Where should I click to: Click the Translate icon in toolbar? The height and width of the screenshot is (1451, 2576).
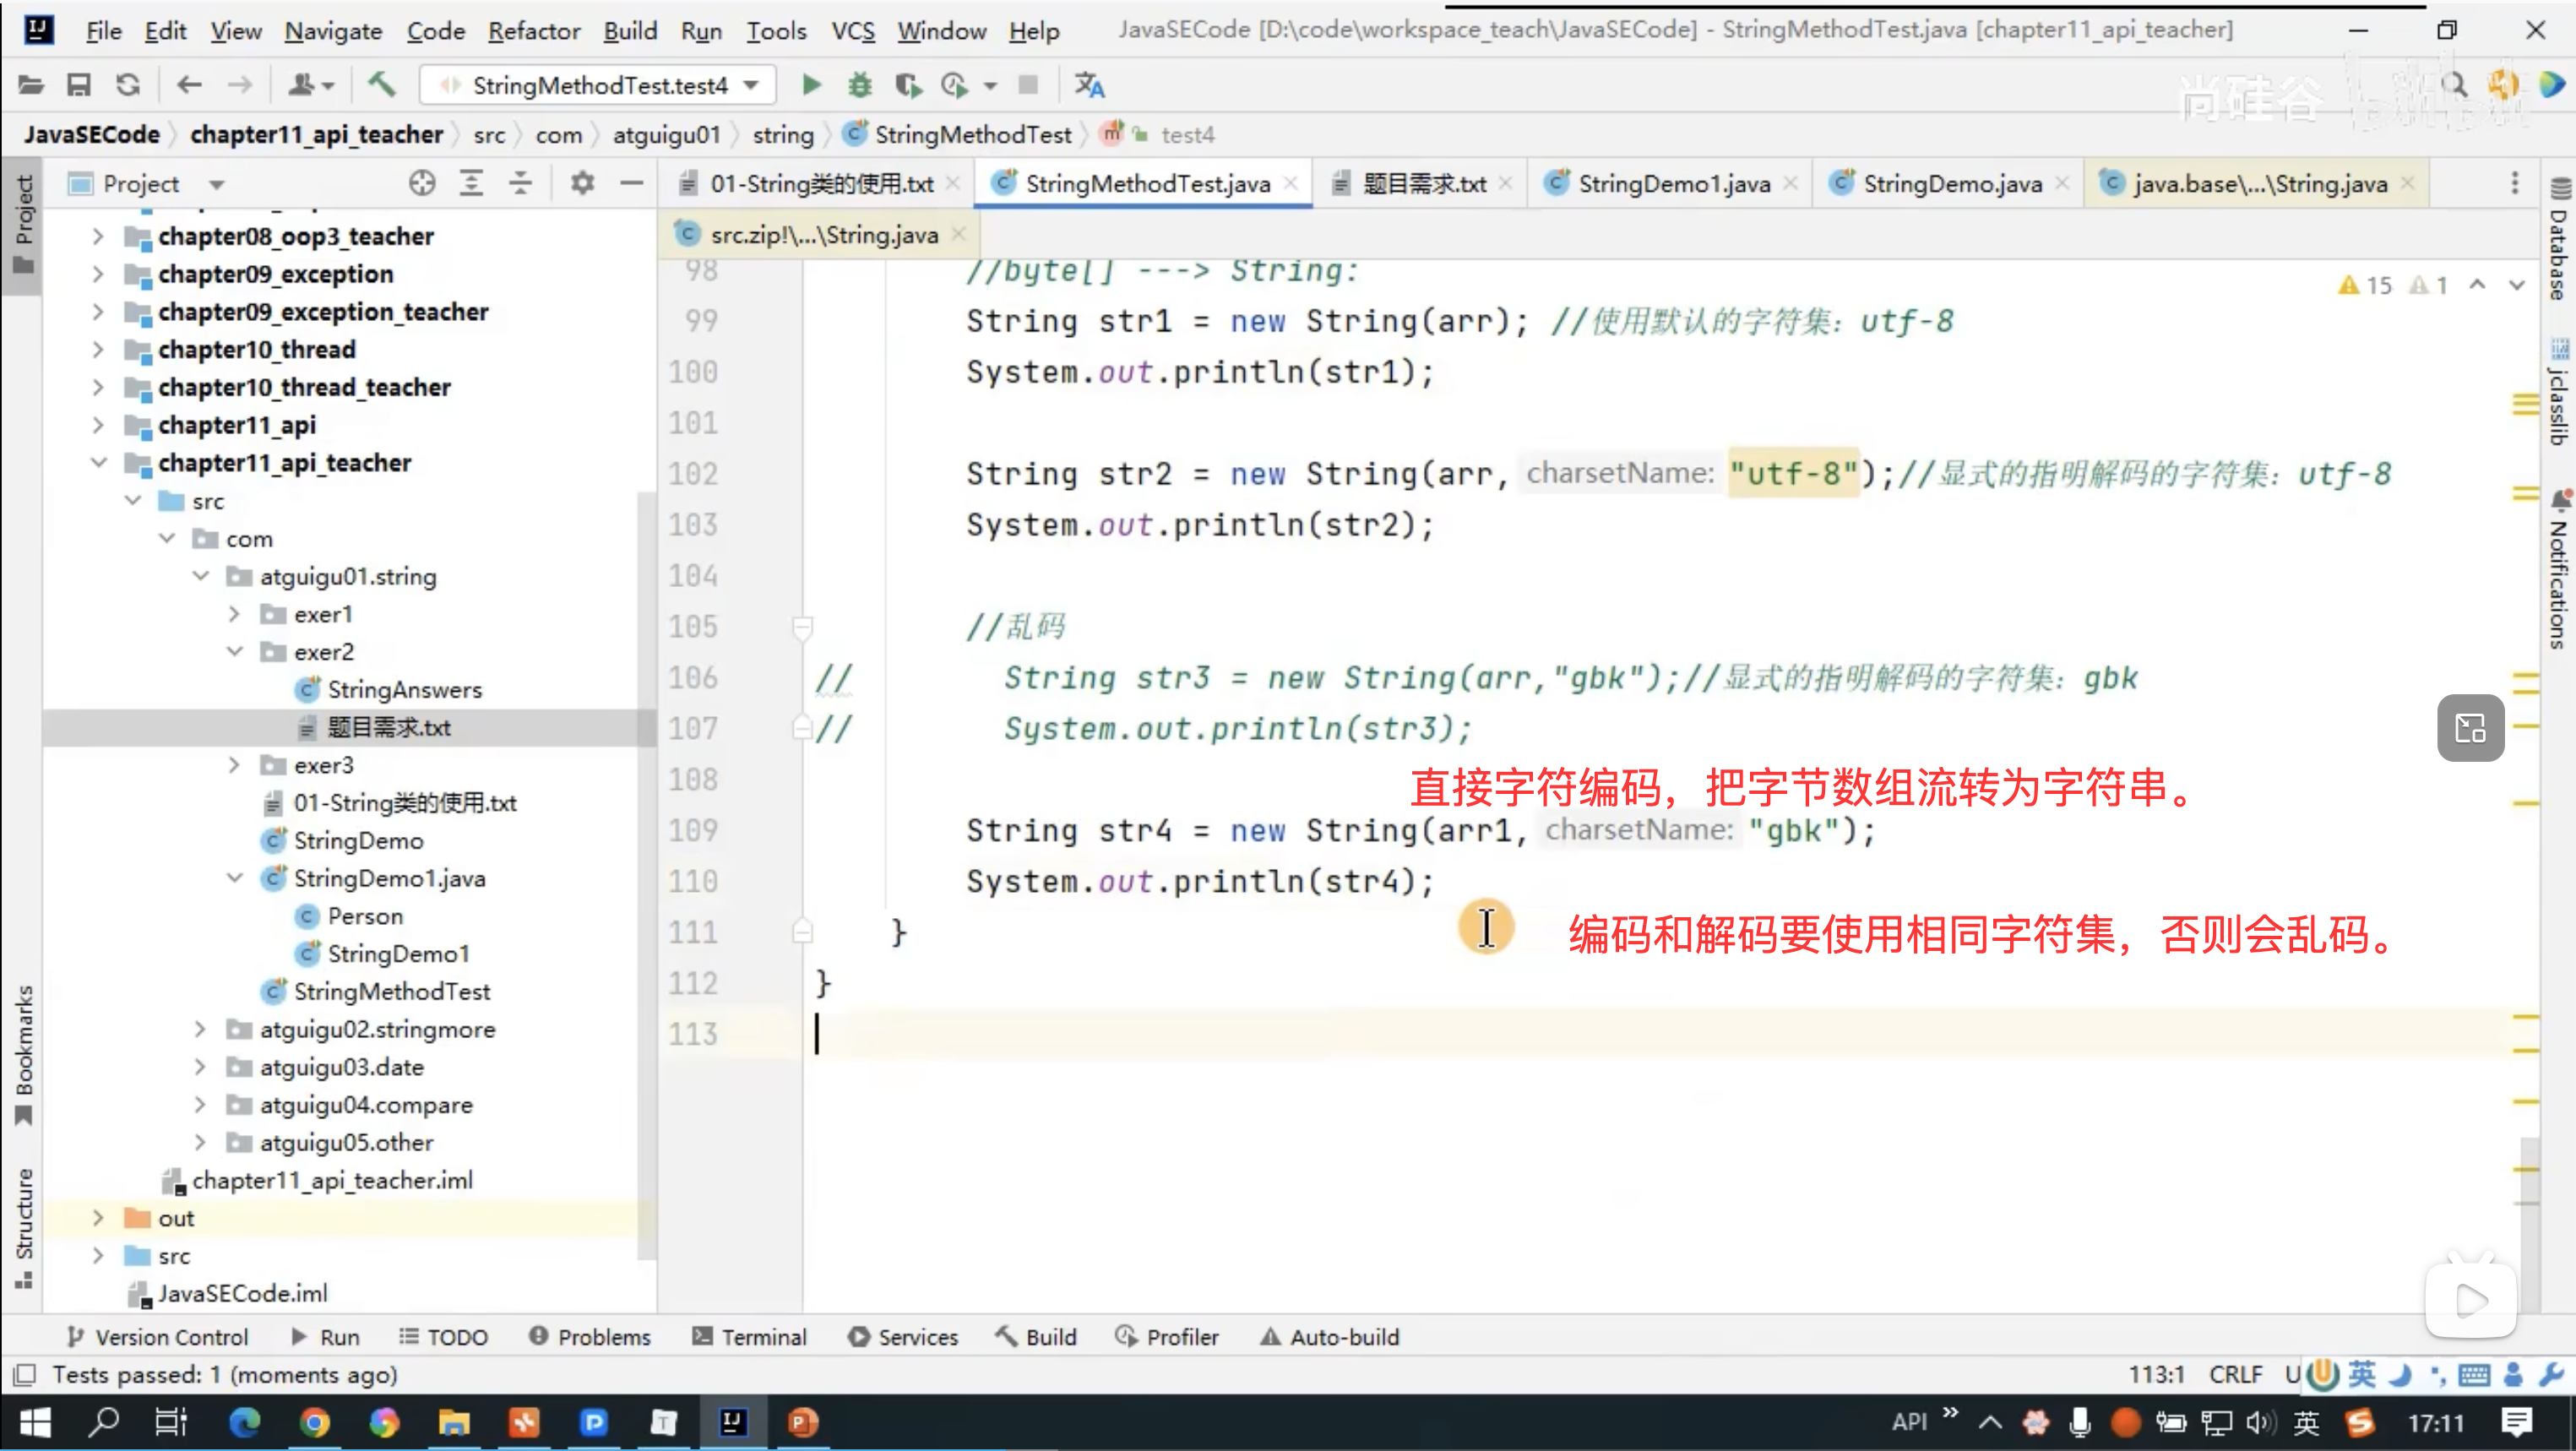(1089, 85)
